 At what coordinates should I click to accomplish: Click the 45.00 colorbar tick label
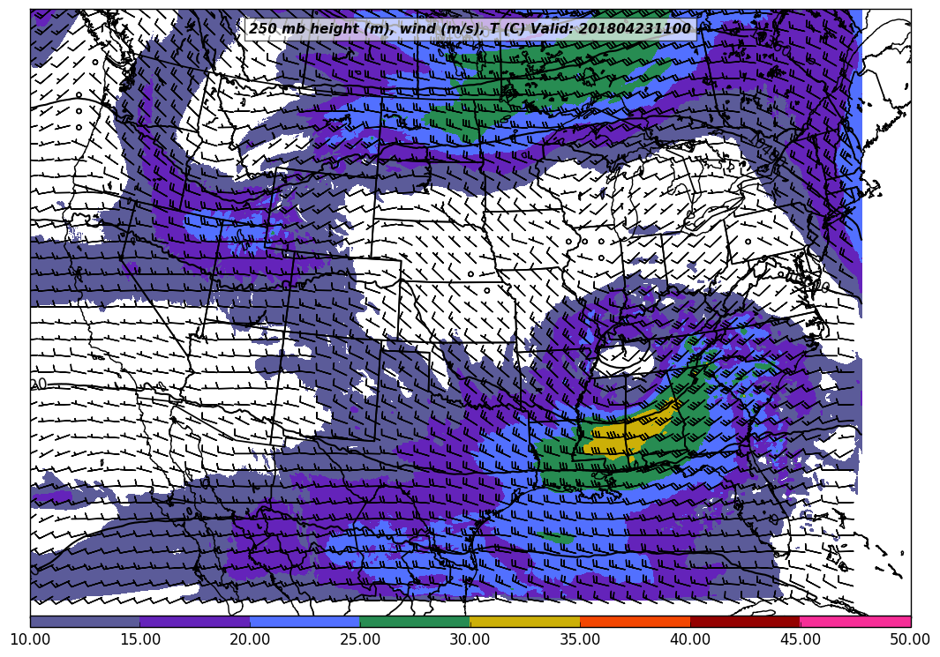coord(800,639)
